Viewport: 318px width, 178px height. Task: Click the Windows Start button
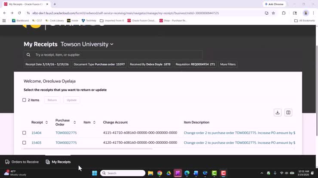click(95, 173)
